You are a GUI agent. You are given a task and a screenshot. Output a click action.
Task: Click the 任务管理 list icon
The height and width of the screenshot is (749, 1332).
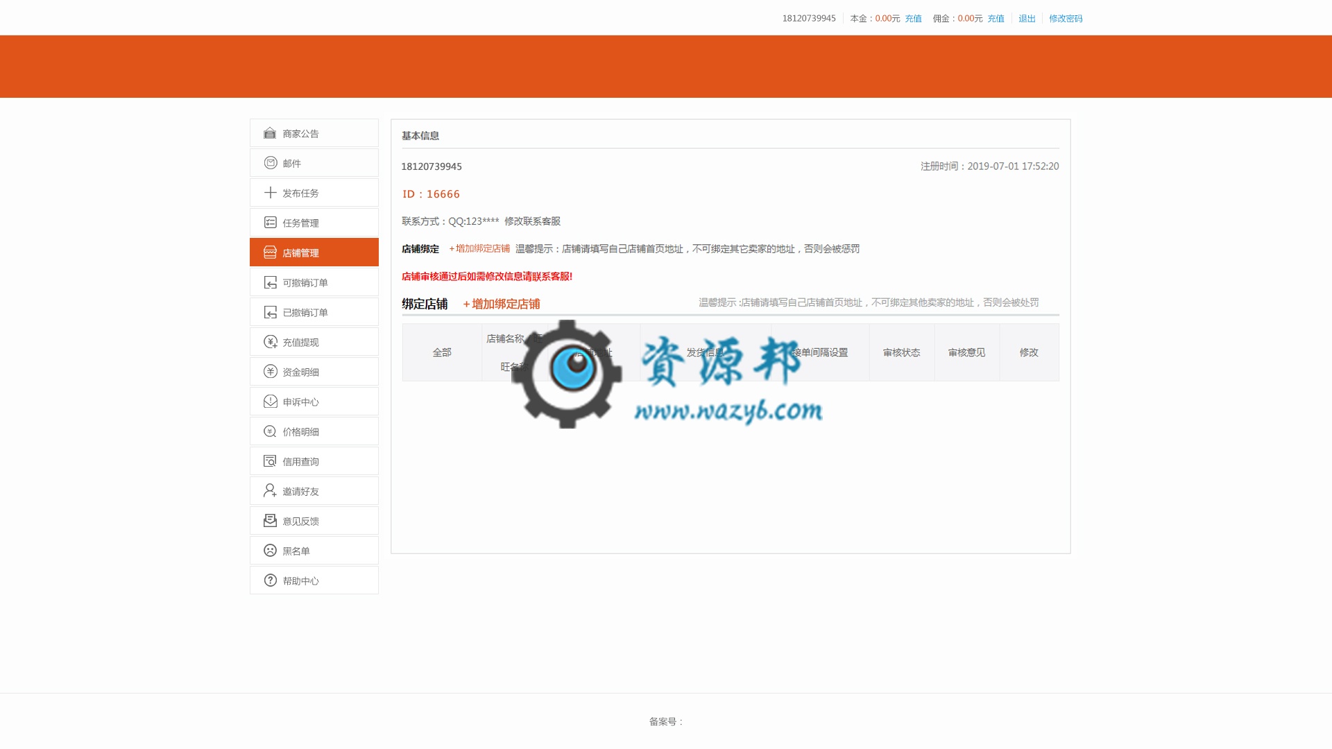pyautogui.click(x=270, y=223)
